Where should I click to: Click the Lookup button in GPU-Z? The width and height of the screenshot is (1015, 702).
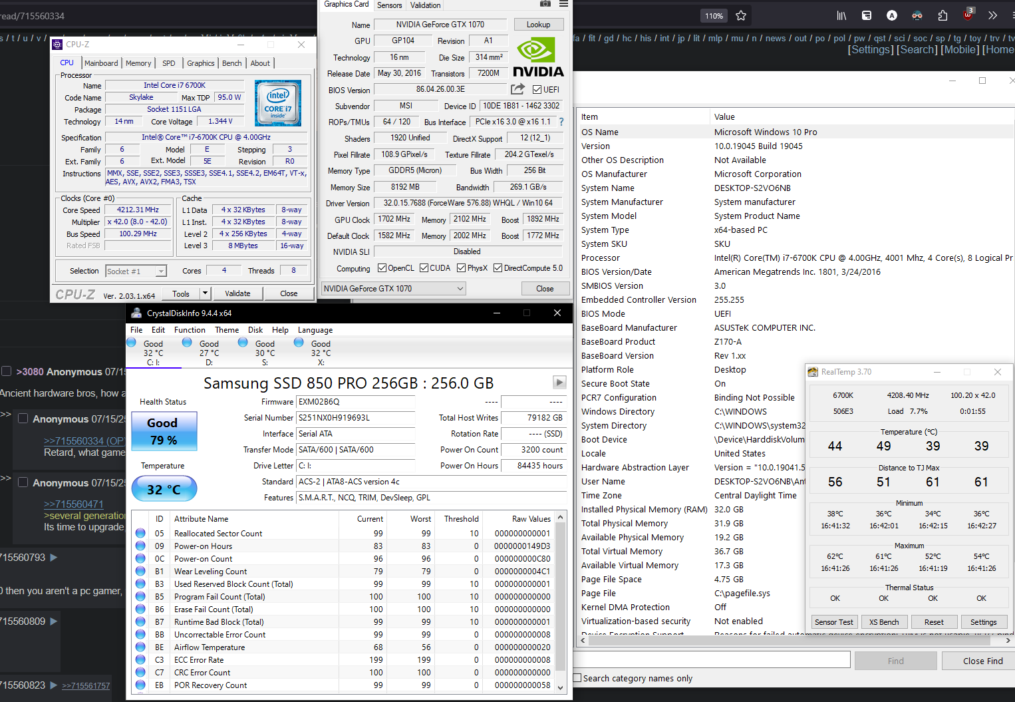coord(539,25)
